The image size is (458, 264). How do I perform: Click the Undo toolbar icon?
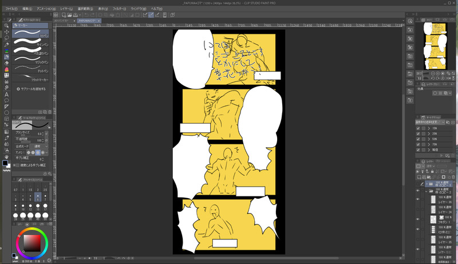(x=86, y=15)
